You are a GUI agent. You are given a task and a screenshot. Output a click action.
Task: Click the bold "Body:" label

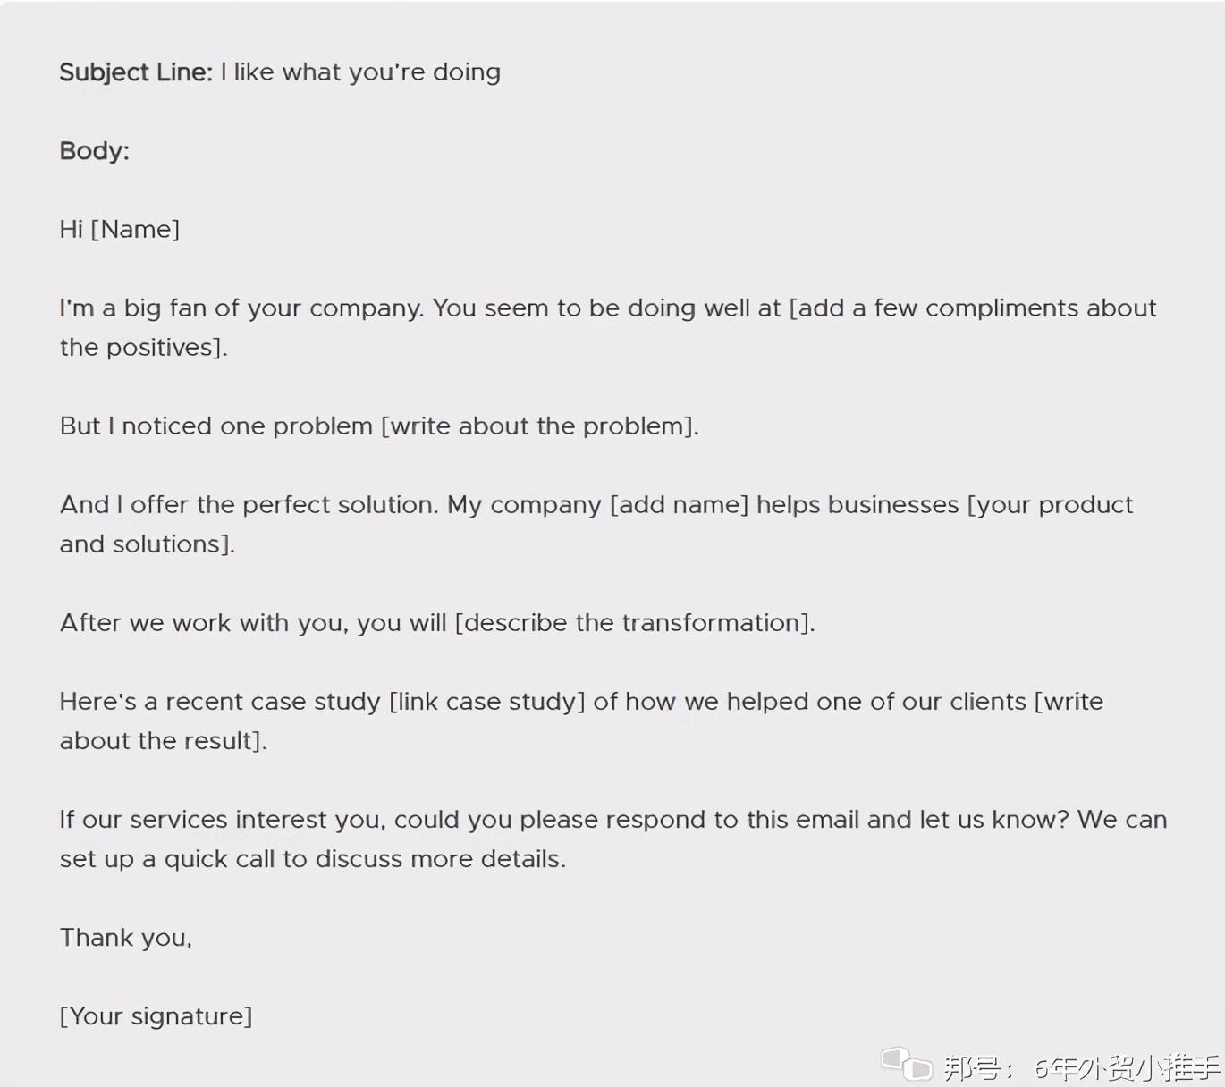pyautogui.click(x=94, y=151)
